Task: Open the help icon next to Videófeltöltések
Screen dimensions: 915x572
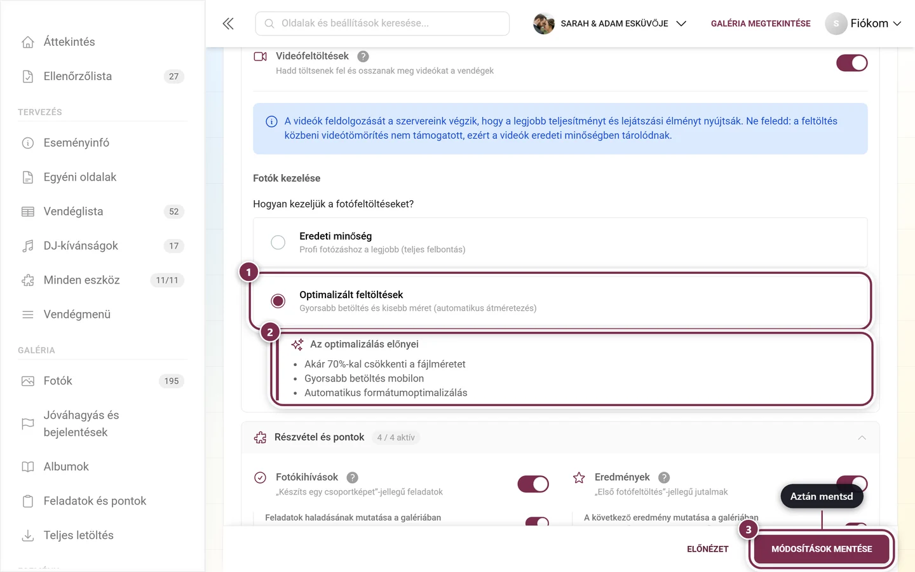Action: 363,57
